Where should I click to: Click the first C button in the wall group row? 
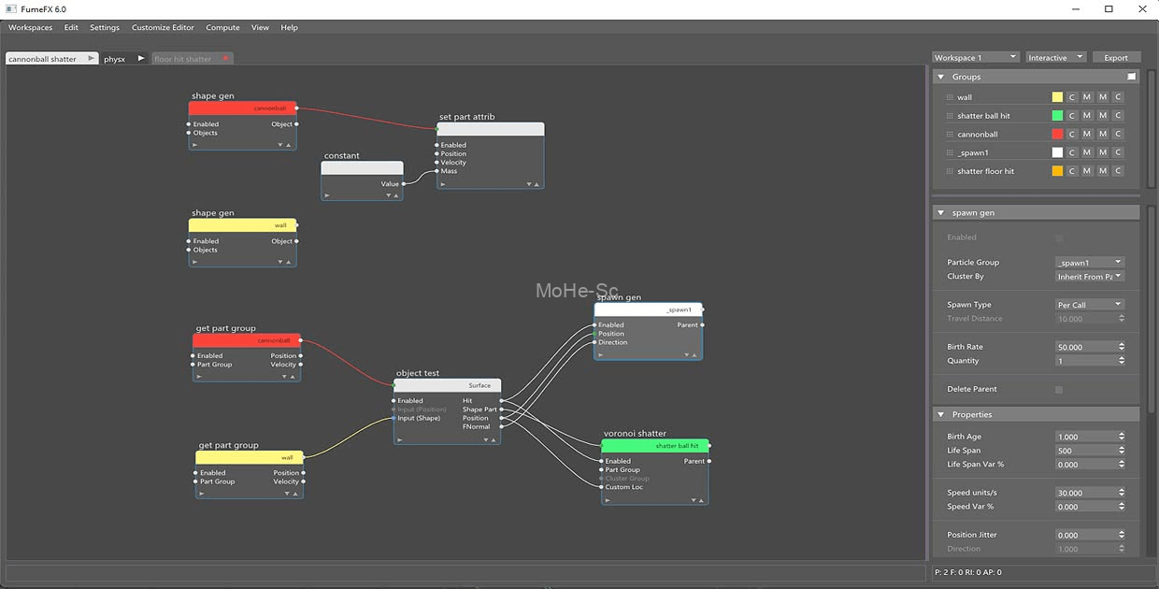pos(1072,97)
